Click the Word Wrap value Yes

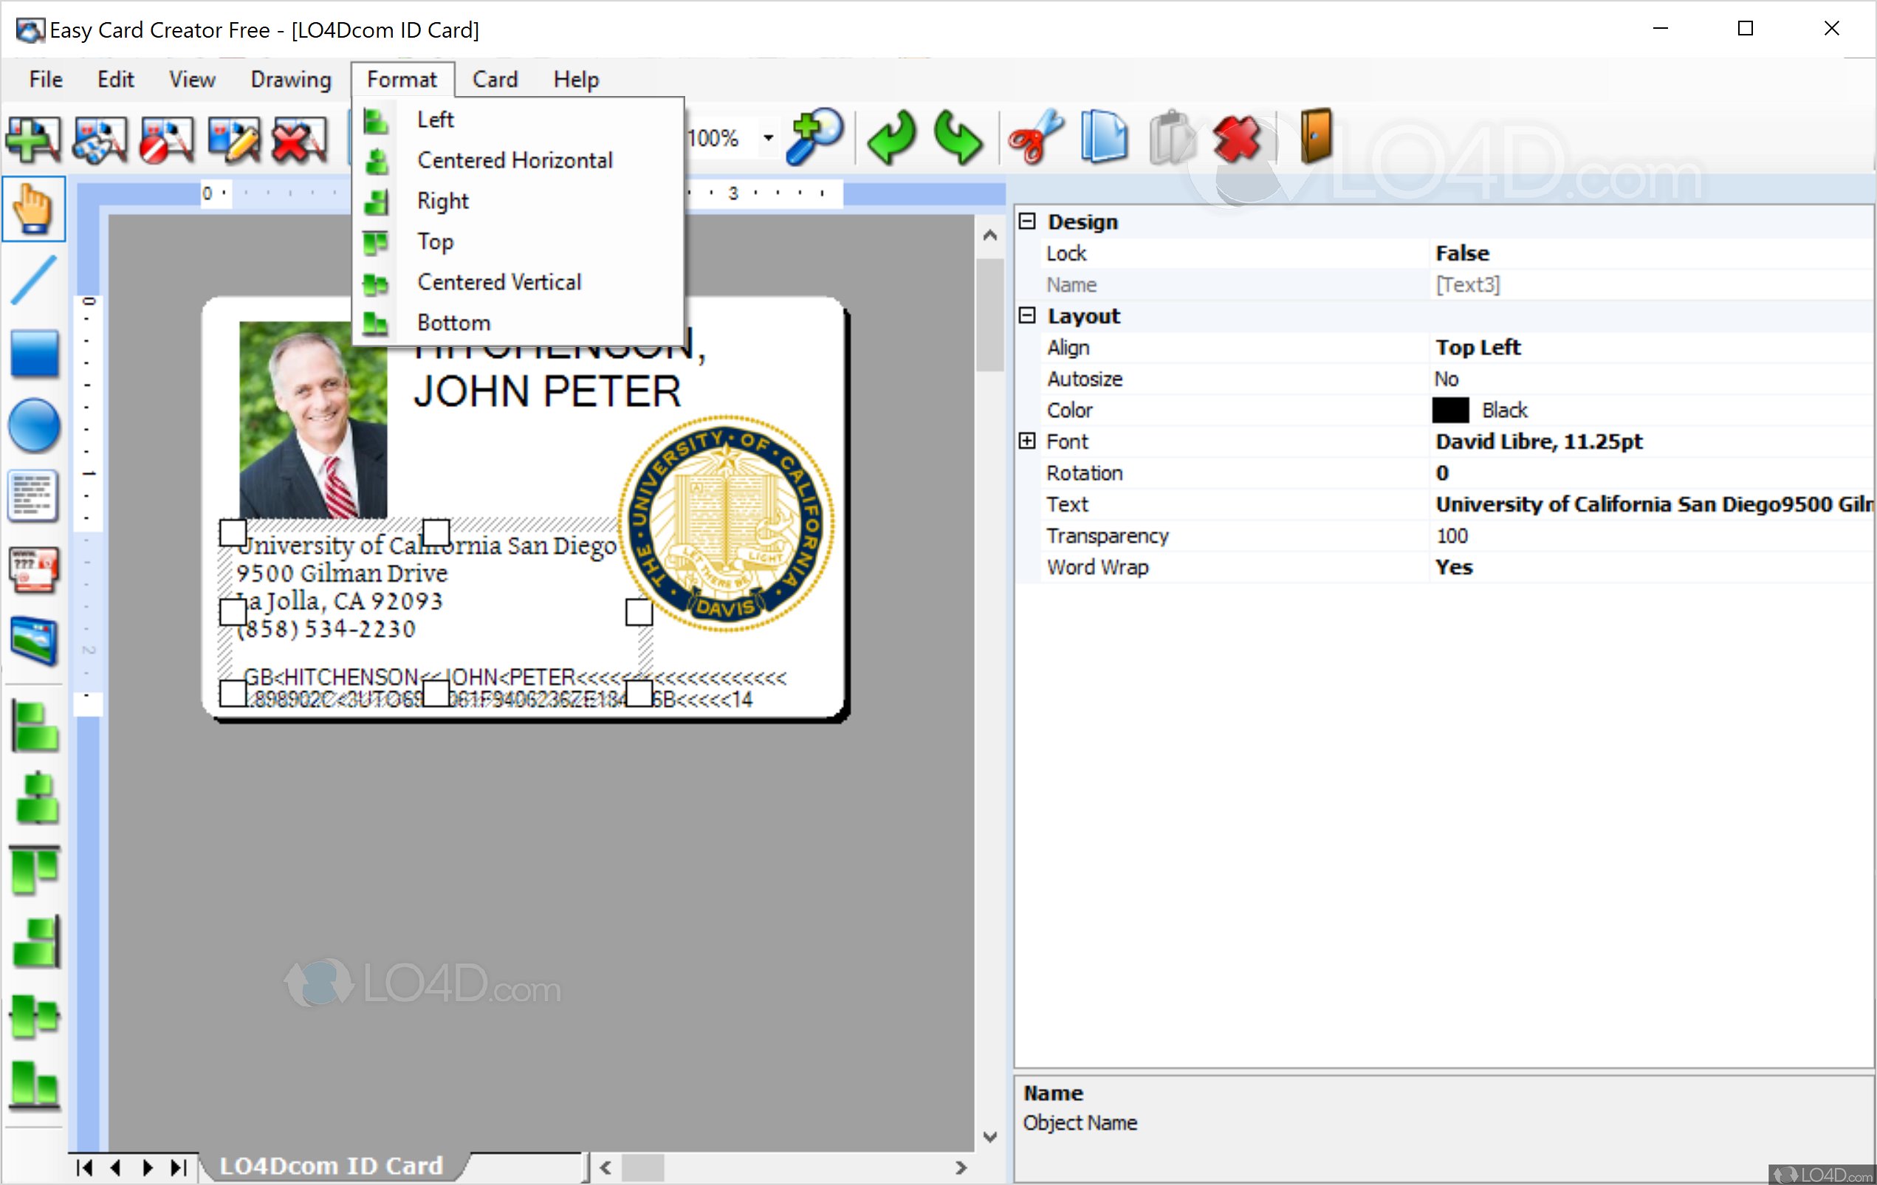pos(1455,567)
